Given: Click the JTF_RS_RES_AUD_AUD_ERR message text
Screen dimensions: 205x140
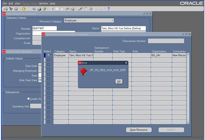Looking at the screenshot, I should [107, 70].
